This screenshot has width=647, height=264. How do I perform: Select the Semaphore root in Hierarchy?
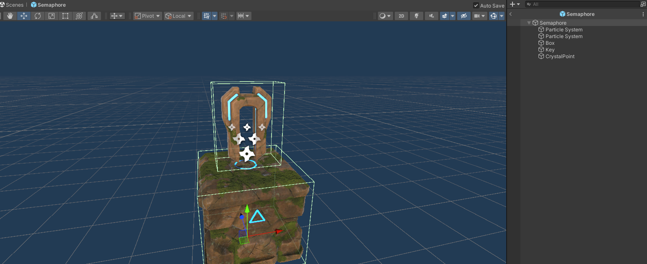pyautogui.click(x=553, y=23)
